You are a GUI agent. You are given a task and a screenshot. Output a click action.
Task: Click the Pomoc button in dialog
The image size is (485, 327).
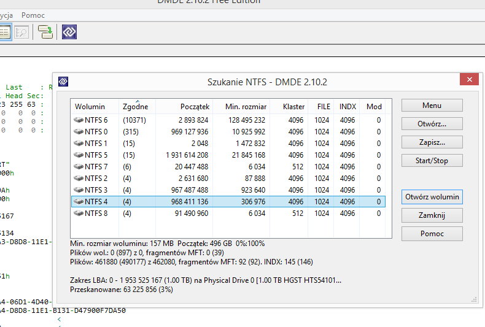coord(432,234)
